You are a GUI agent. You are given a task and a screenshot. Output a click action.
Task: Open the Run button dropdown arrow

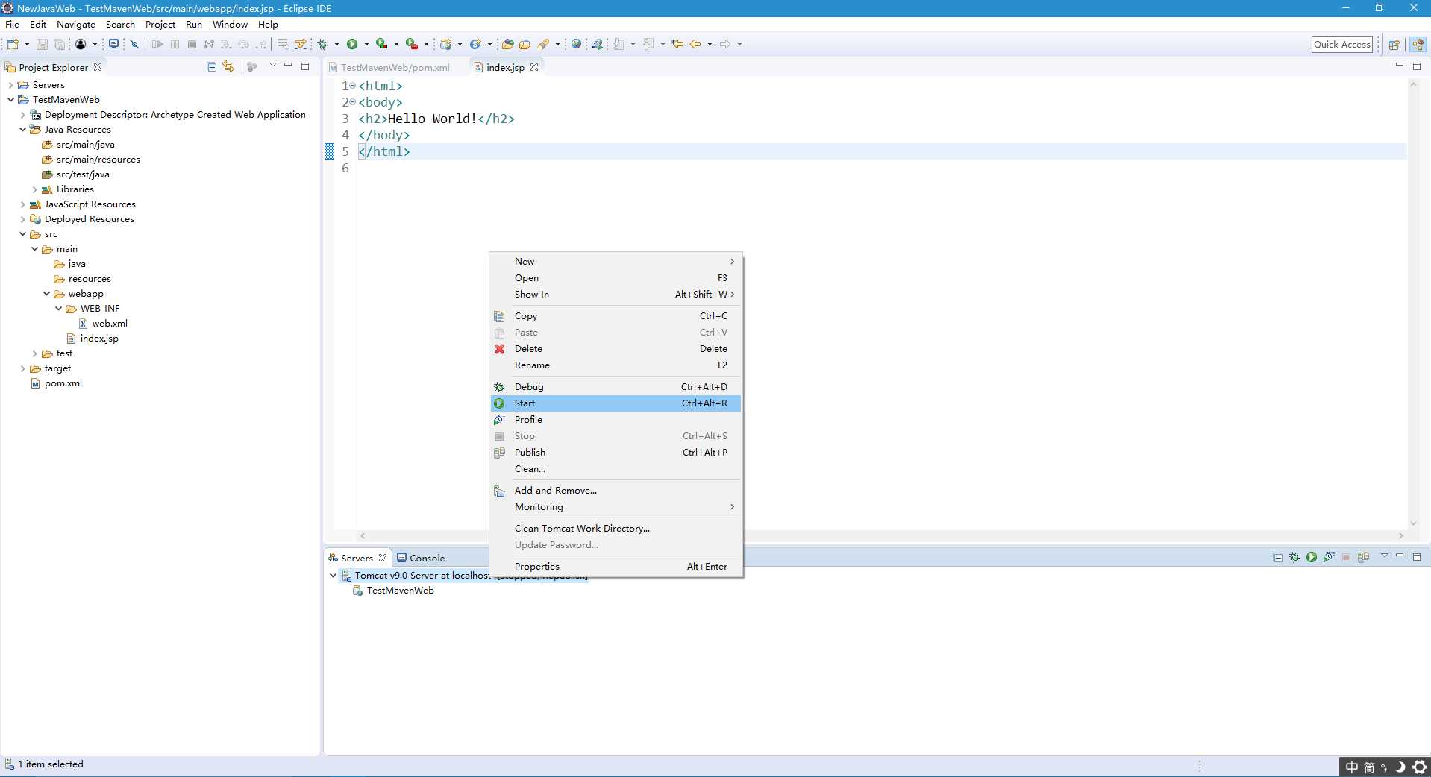tap(366, 44)
